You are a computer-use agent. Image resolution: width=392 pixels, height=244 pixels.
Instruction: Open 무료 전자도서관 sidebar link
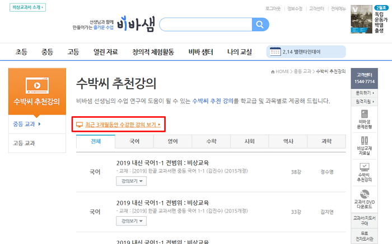(364, 236)
